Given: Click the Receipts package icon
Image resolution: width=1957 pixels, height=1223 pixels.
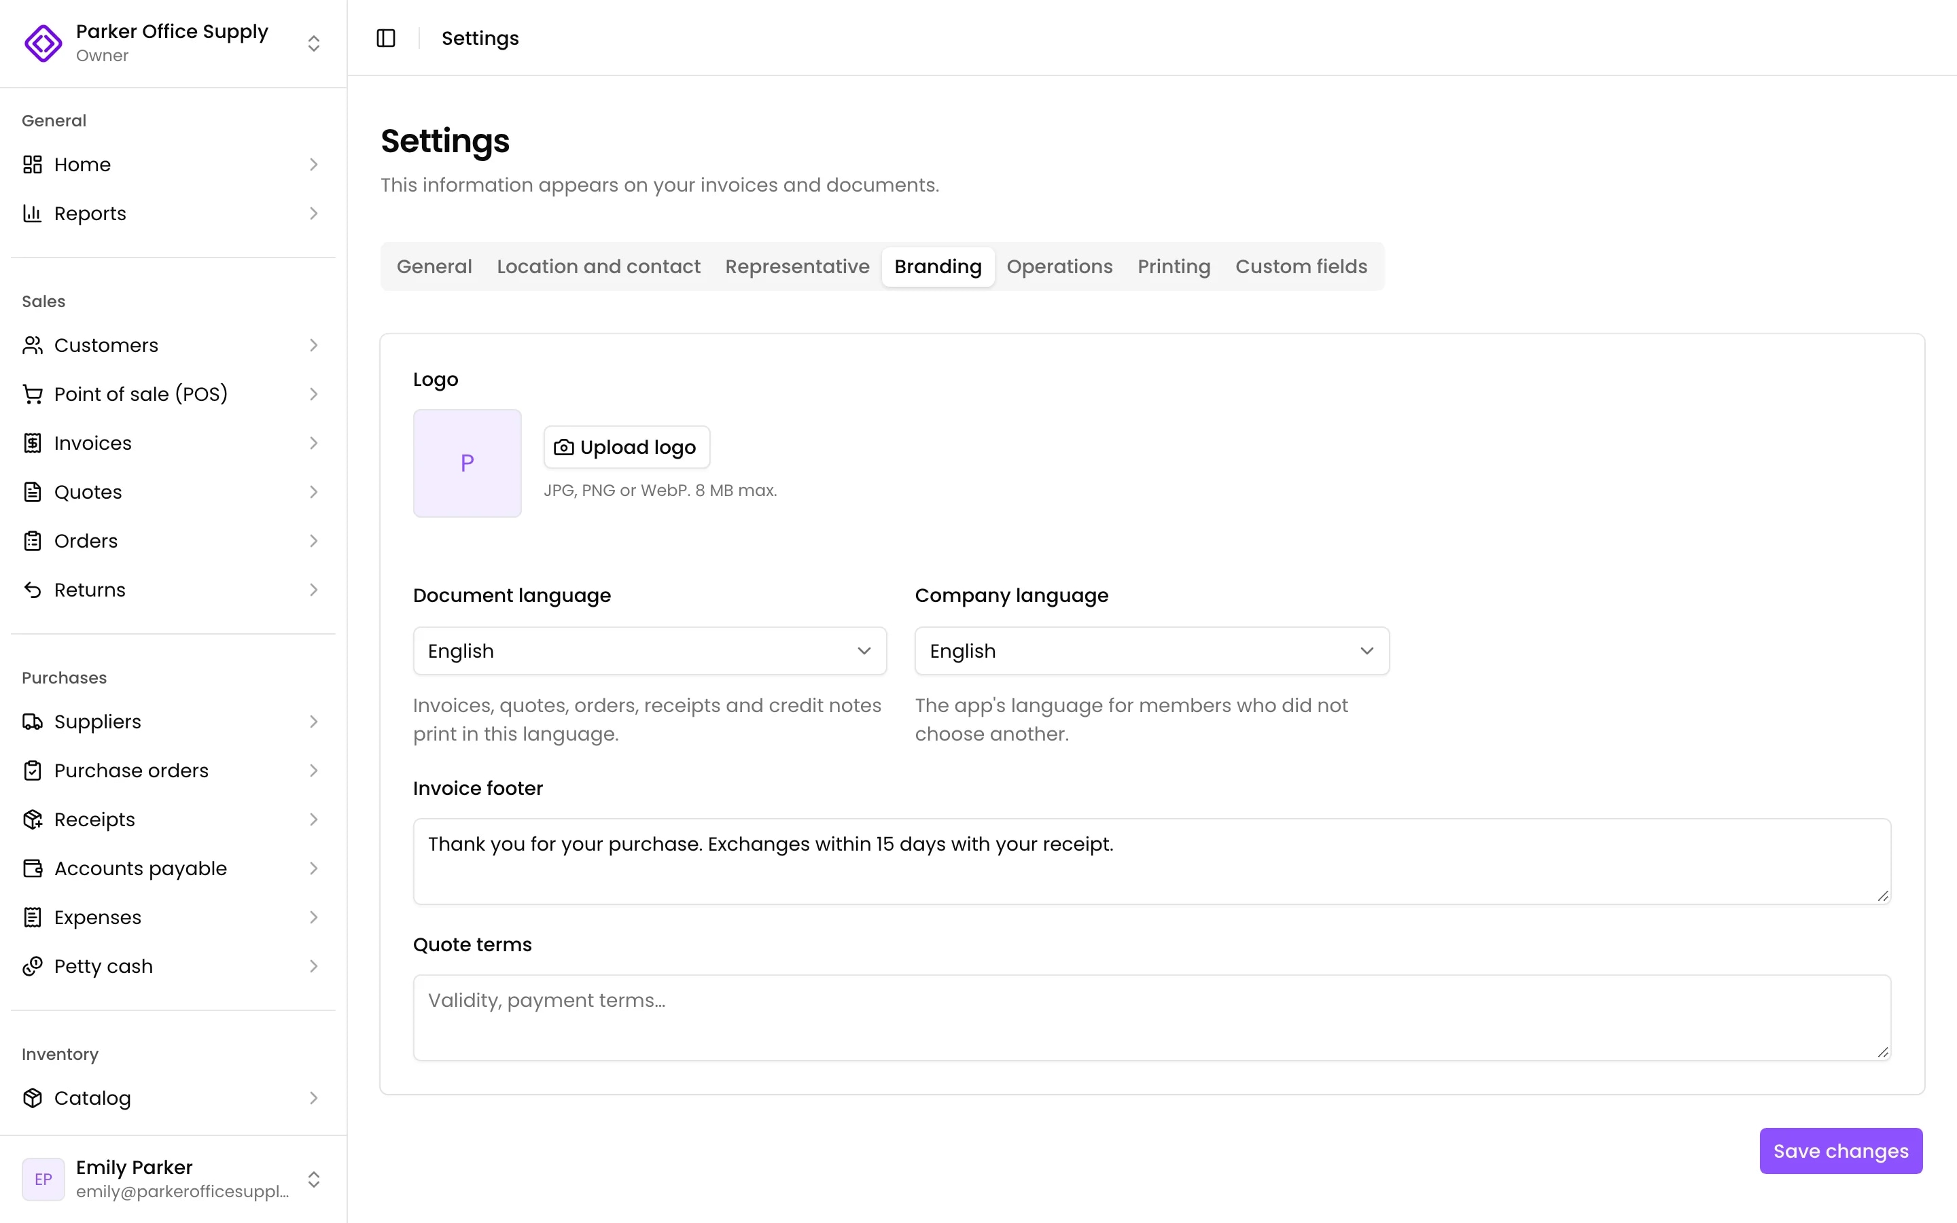Looking at the screenshot, I should 33,819.
